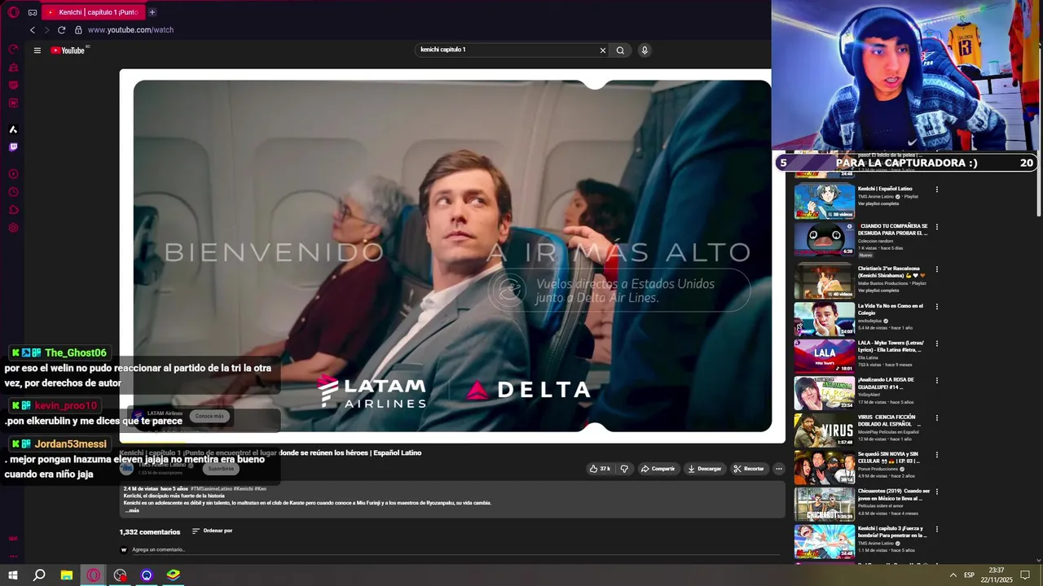Open a new browser tab
This screenshot has width=1043, height=586.
pyautogui.click(x=152, y=12)
